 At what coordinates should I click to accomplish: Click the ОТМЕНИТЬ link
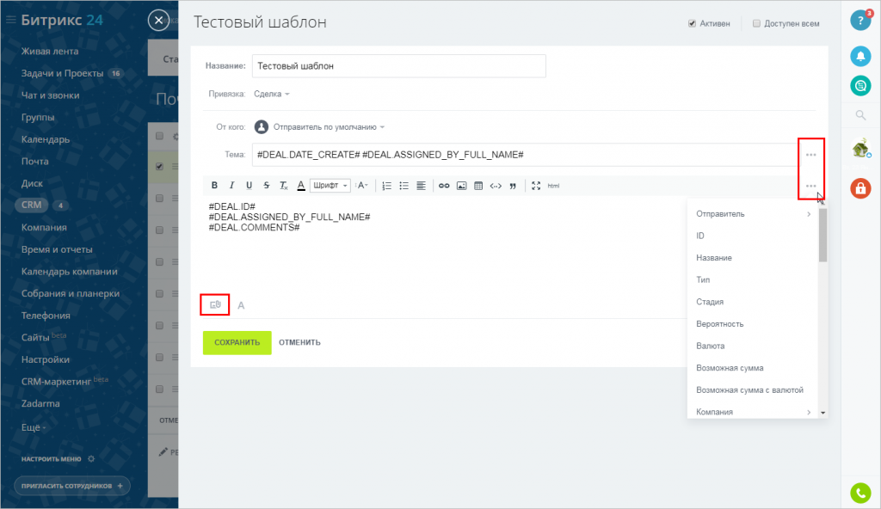point(299,343)
